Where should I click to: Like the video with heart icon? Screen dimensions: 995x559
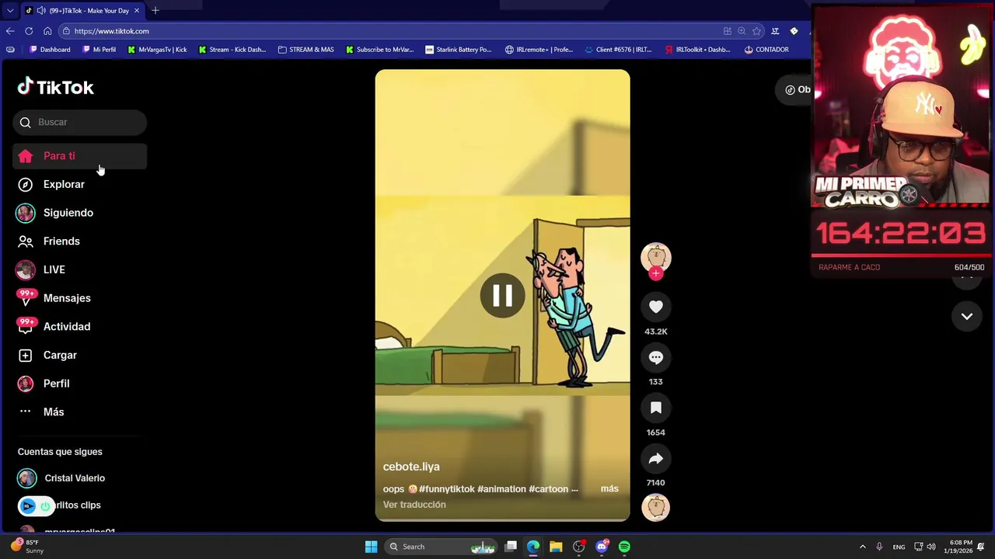(656, 307)
